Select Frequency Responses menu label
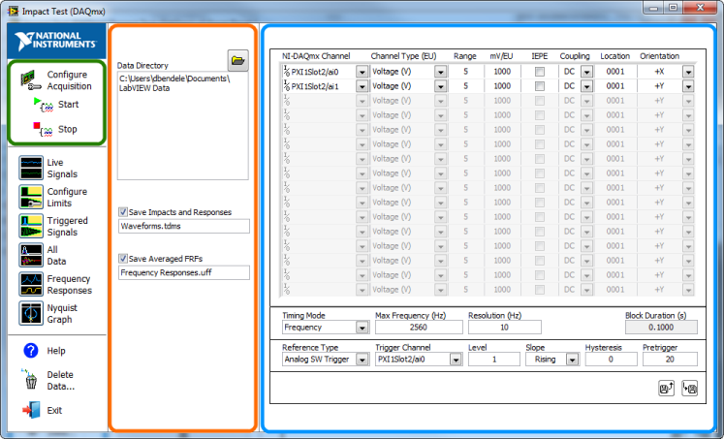 (69, 284)
